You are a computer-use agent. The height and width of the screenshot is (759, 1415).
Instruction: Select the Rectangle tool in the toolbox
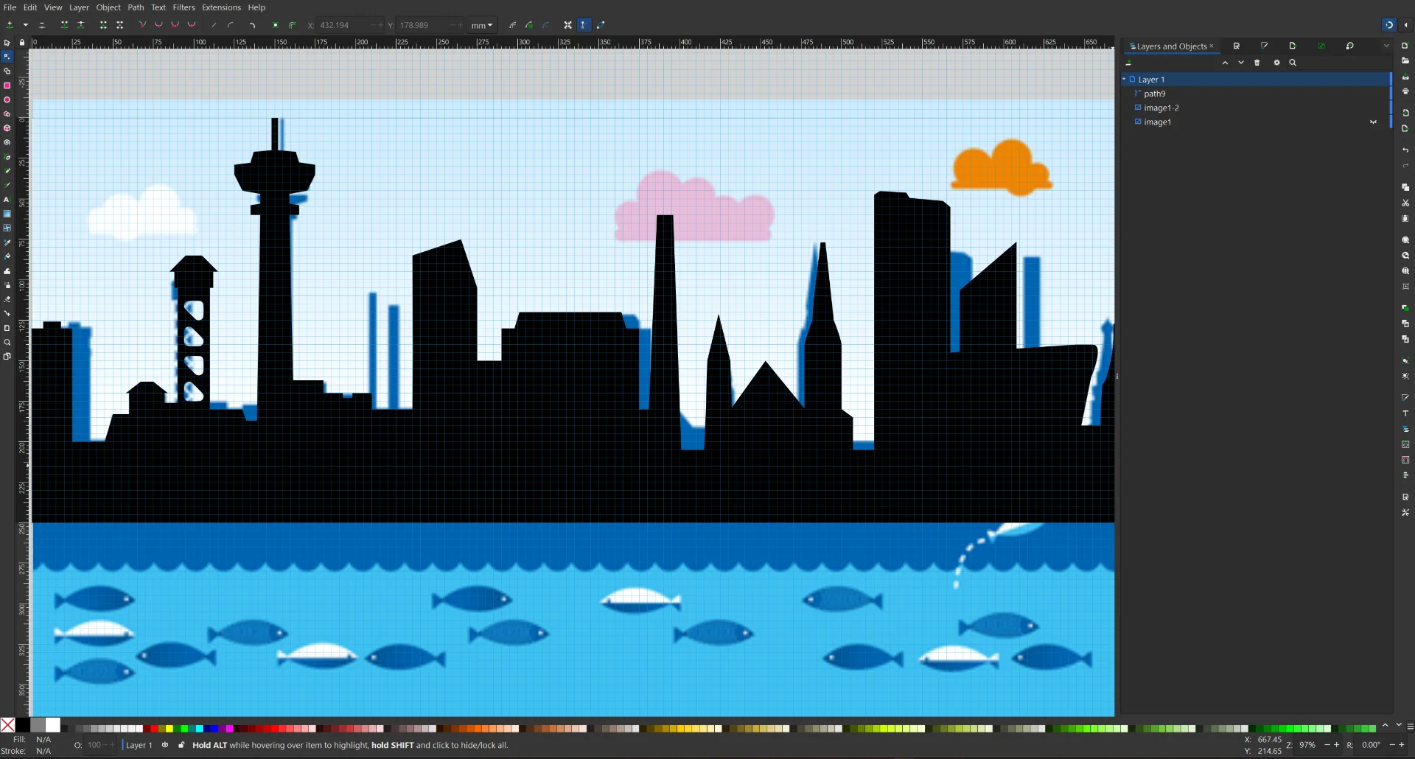tap(7, 85)
